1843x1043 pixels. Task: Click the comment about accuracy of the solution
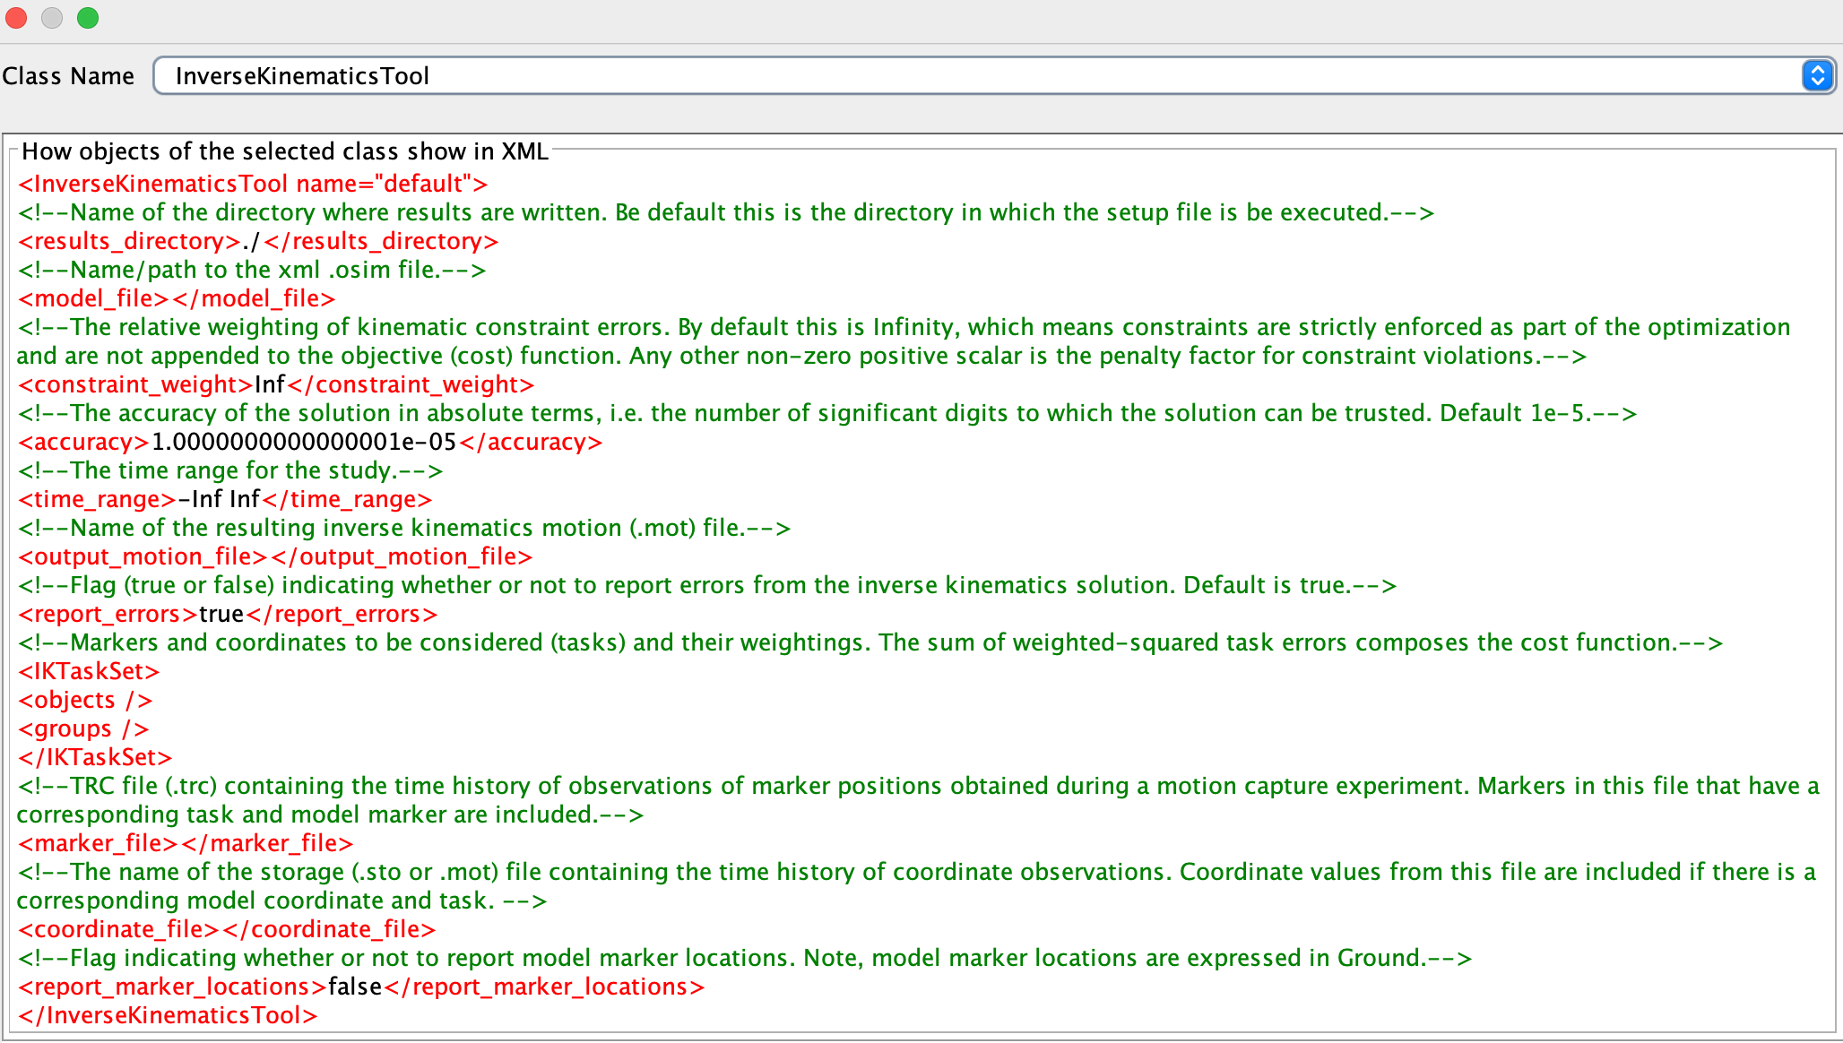point(827,413)
